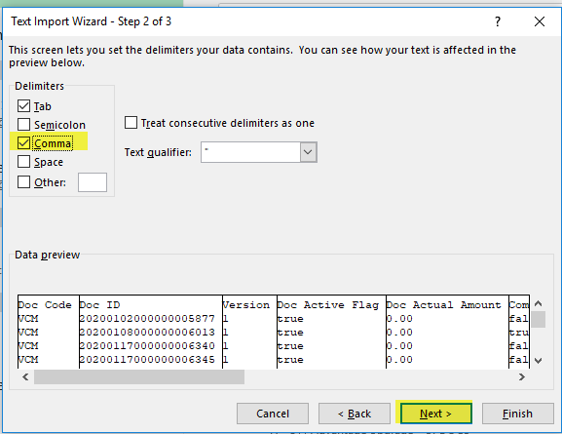Click preview horizontal scroll right arrow
The height and width of the screenshot is (434, 562).
pos(522,376)
